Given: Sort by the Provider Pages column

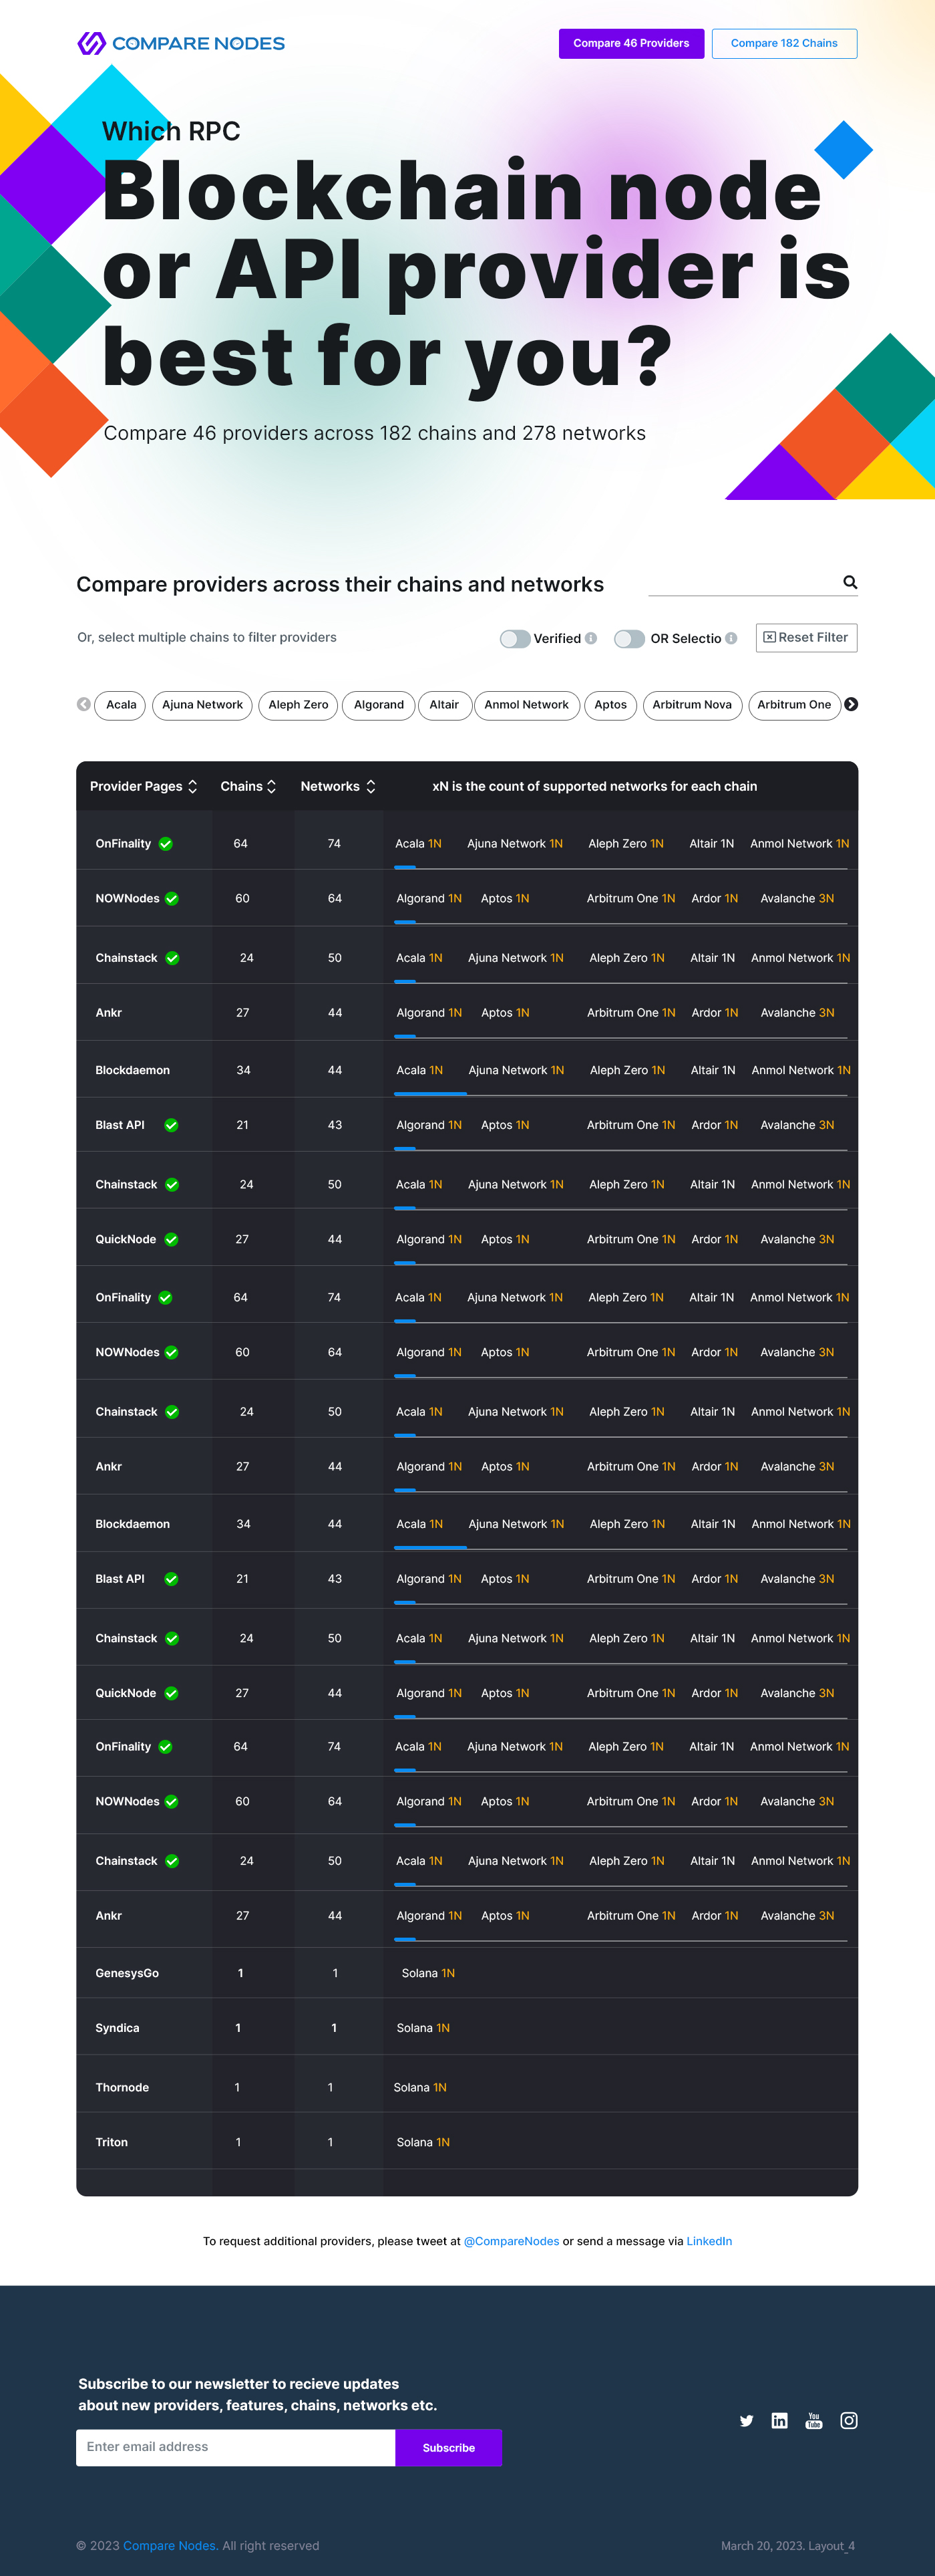Looking at the screenshot, I should click(193, 786).
